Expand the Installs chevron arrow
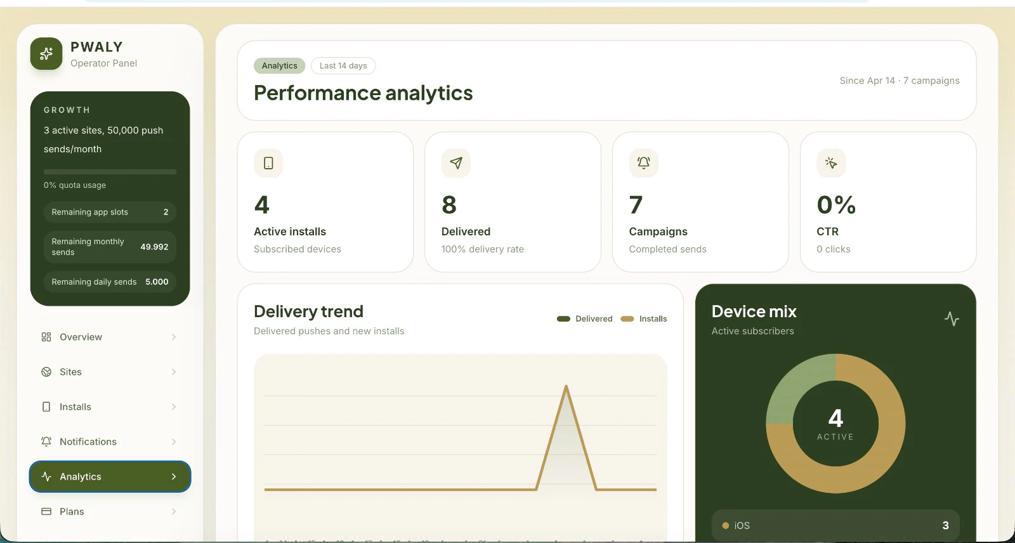 point(174,407)
